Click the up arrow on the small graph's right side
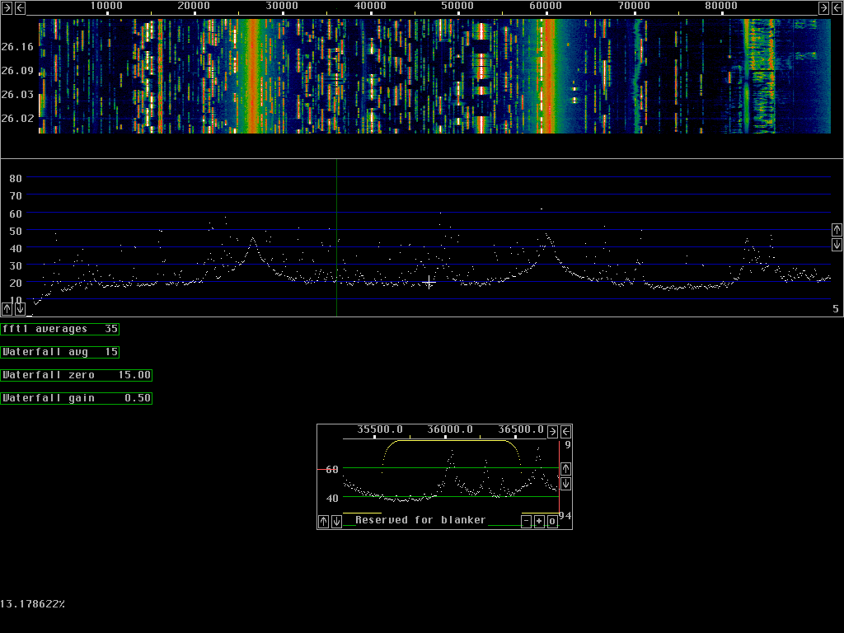The height and width of the screenshot is (633, 844). 565,469
